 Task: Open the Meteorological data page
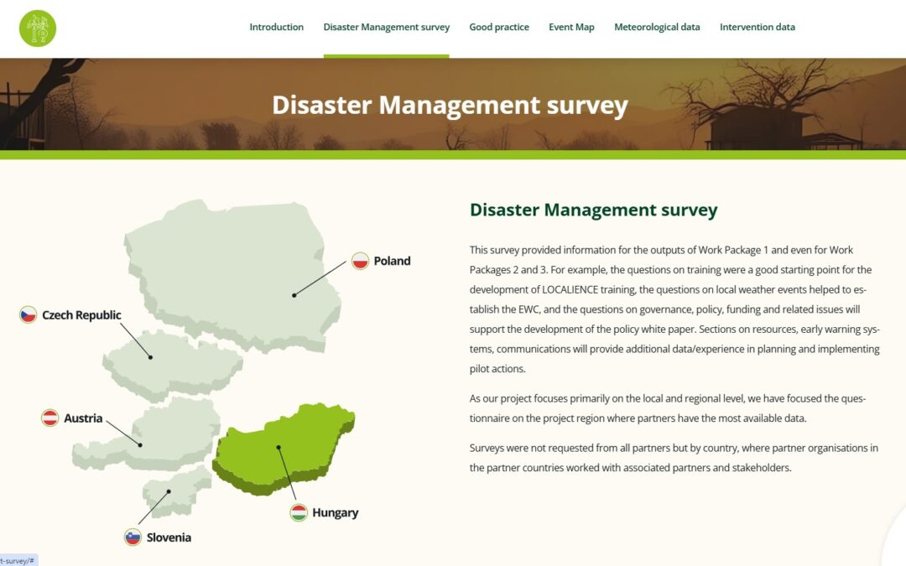click(x=657, y=27)
